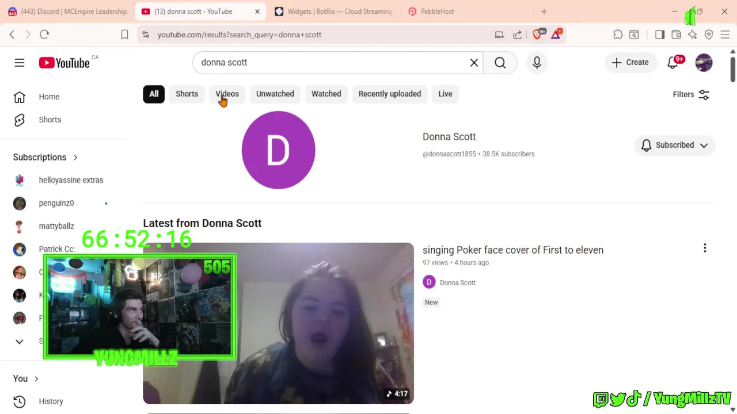Open a new browser tab with plus
The image size is (737, 414).
click(x=544, y=11)
